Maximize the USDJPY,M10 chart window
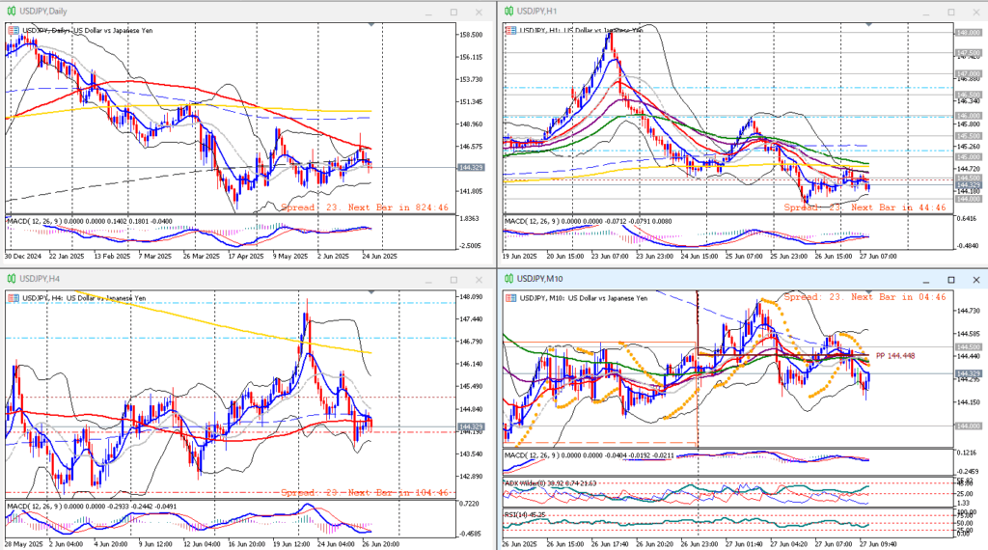 [951, 280]
